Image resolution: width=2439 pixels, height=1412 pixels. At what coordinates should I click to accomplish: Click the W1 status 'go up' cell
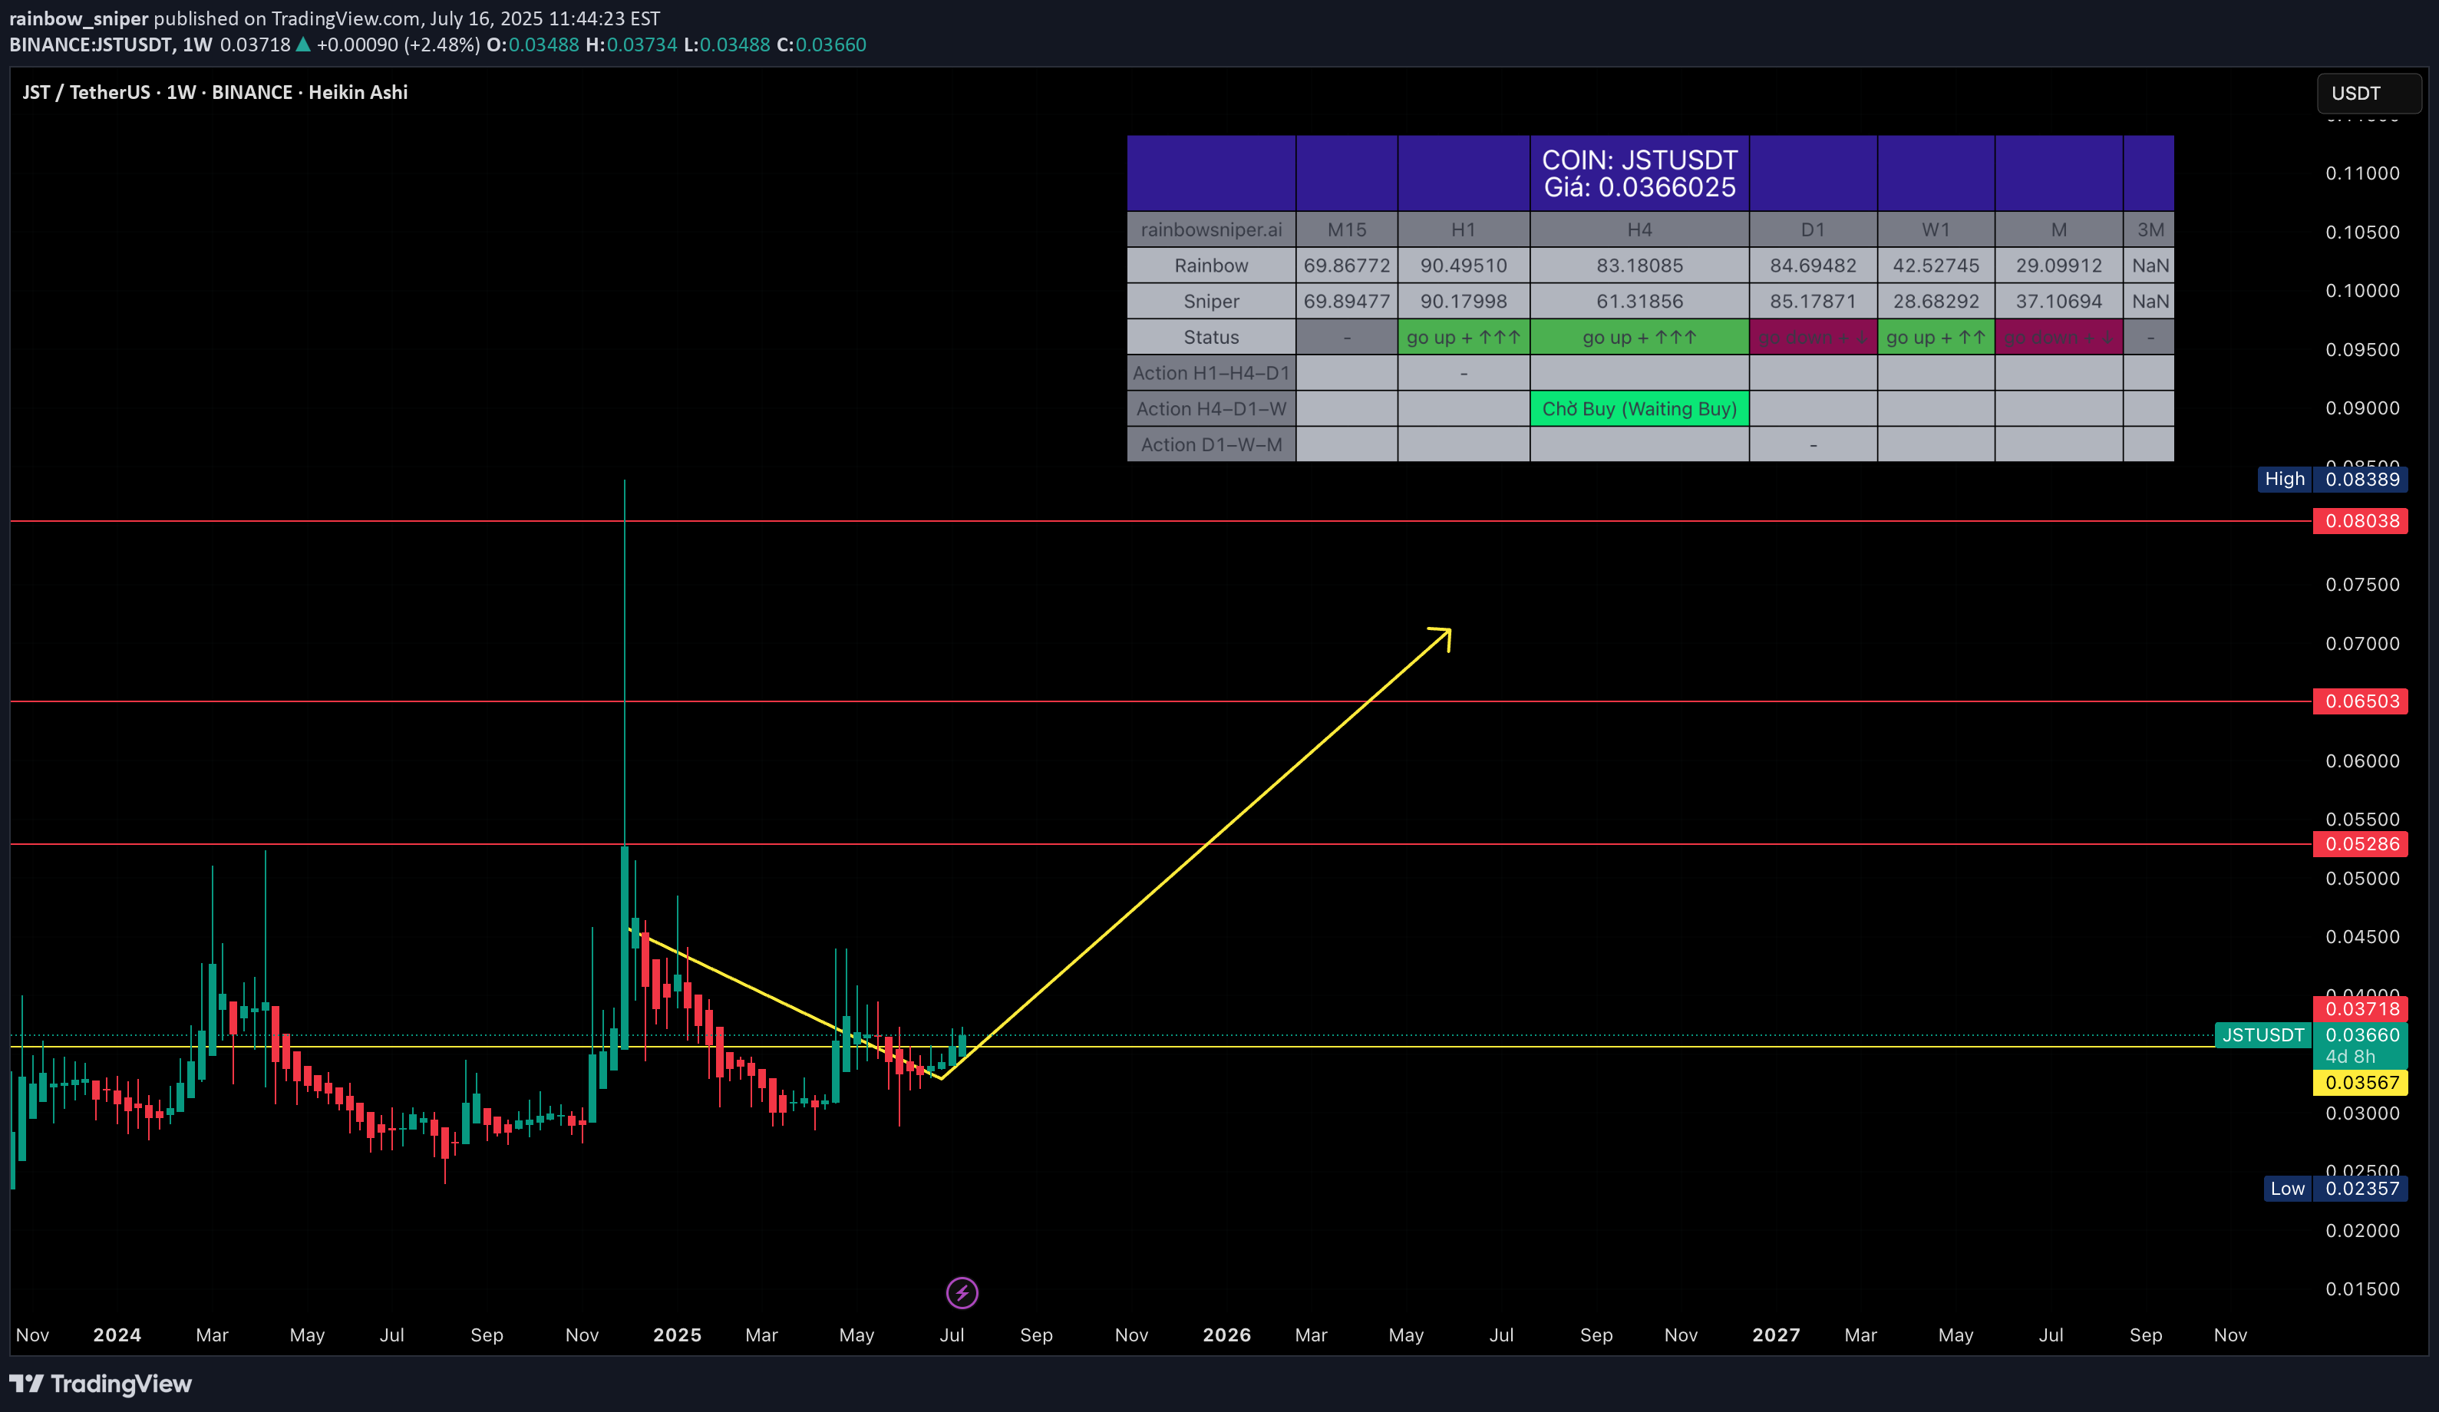click(1936, 337)
